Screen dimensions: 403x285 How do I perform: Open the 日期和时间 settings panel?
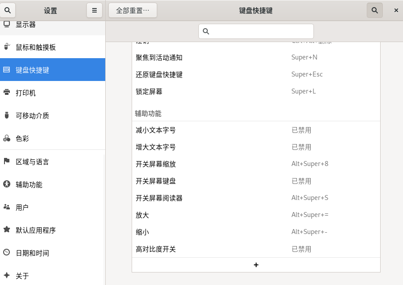click(x=52, y=253)
